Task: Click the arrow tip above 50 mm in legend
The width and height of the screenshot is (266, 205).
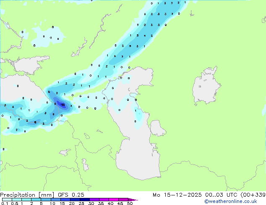Action: (x=133, y=200)
